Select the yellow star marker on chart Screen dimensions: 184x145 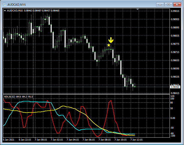click(109, 45)
